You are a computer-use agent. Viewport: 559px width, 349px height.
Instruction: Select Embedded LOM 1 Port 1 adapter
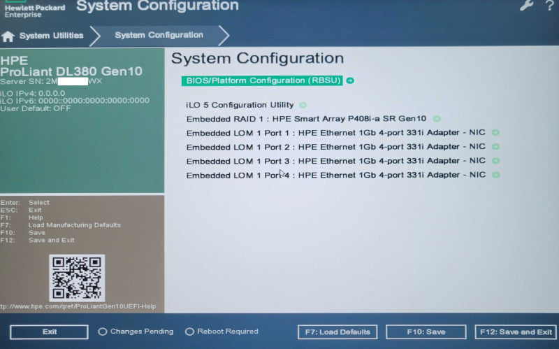tap(335, 133)
